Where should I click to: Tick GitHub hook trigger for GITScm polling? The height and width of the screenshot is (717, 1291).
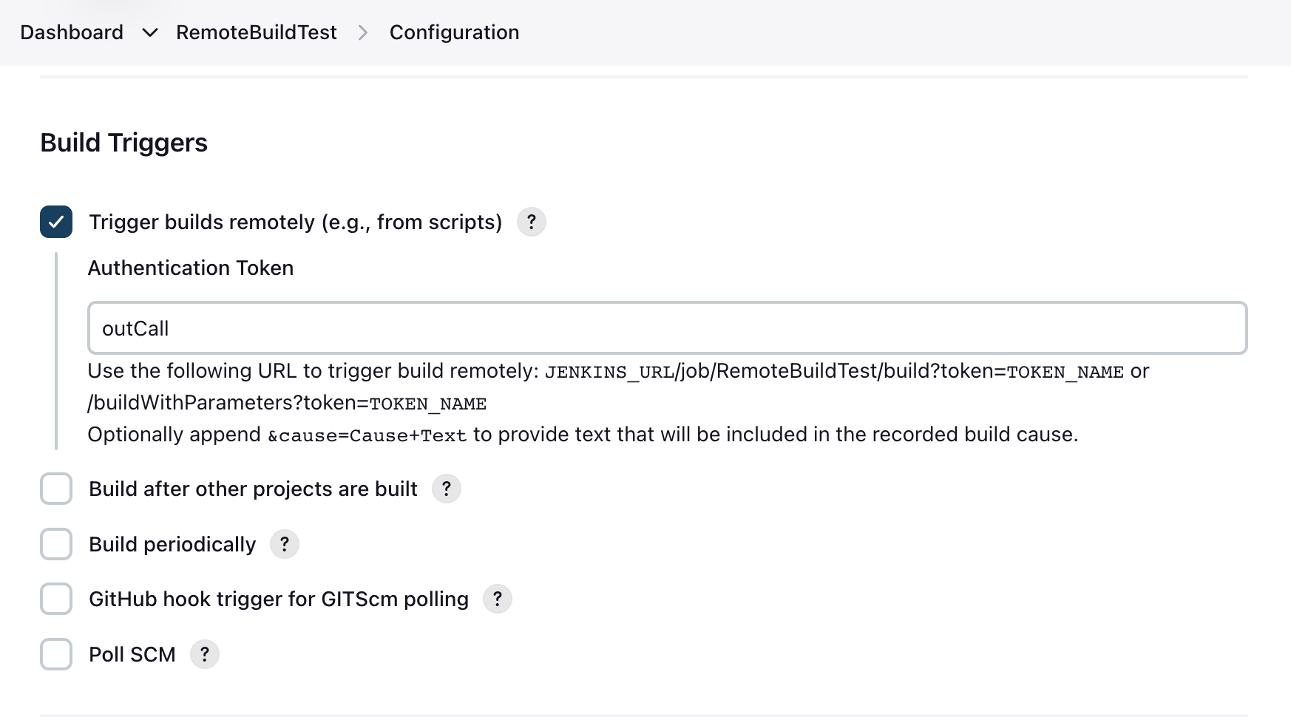tap(56, 599)
